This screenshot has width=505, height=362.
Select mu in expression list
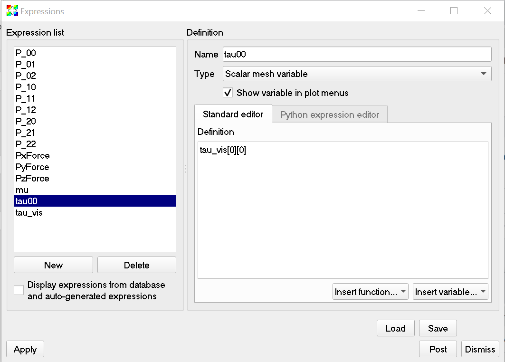pyautogui.click(x=95, y=190)
